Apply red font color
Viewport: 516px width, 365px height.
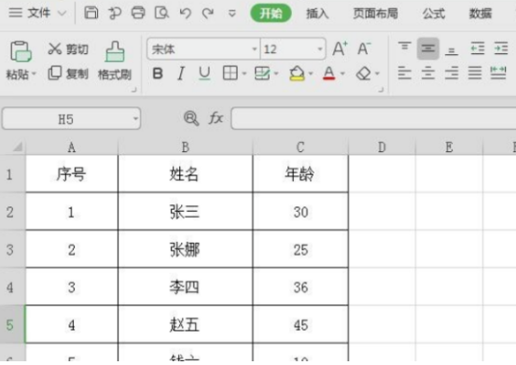[x=329, y=73]
